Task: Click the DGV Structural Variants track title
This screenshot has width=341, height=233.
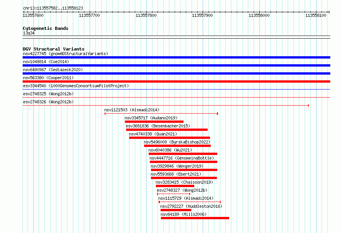Action: 54,49
